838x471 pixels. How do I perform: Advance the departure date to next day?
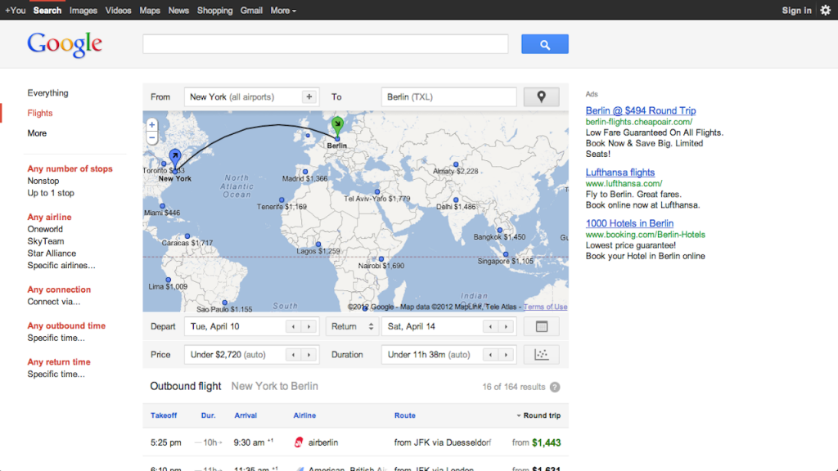[x=309, y=326]
